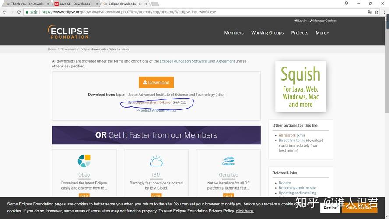The width and height of the screenshot is (389, 219).
Task: Open the Projects menu item
Action: 300,33
